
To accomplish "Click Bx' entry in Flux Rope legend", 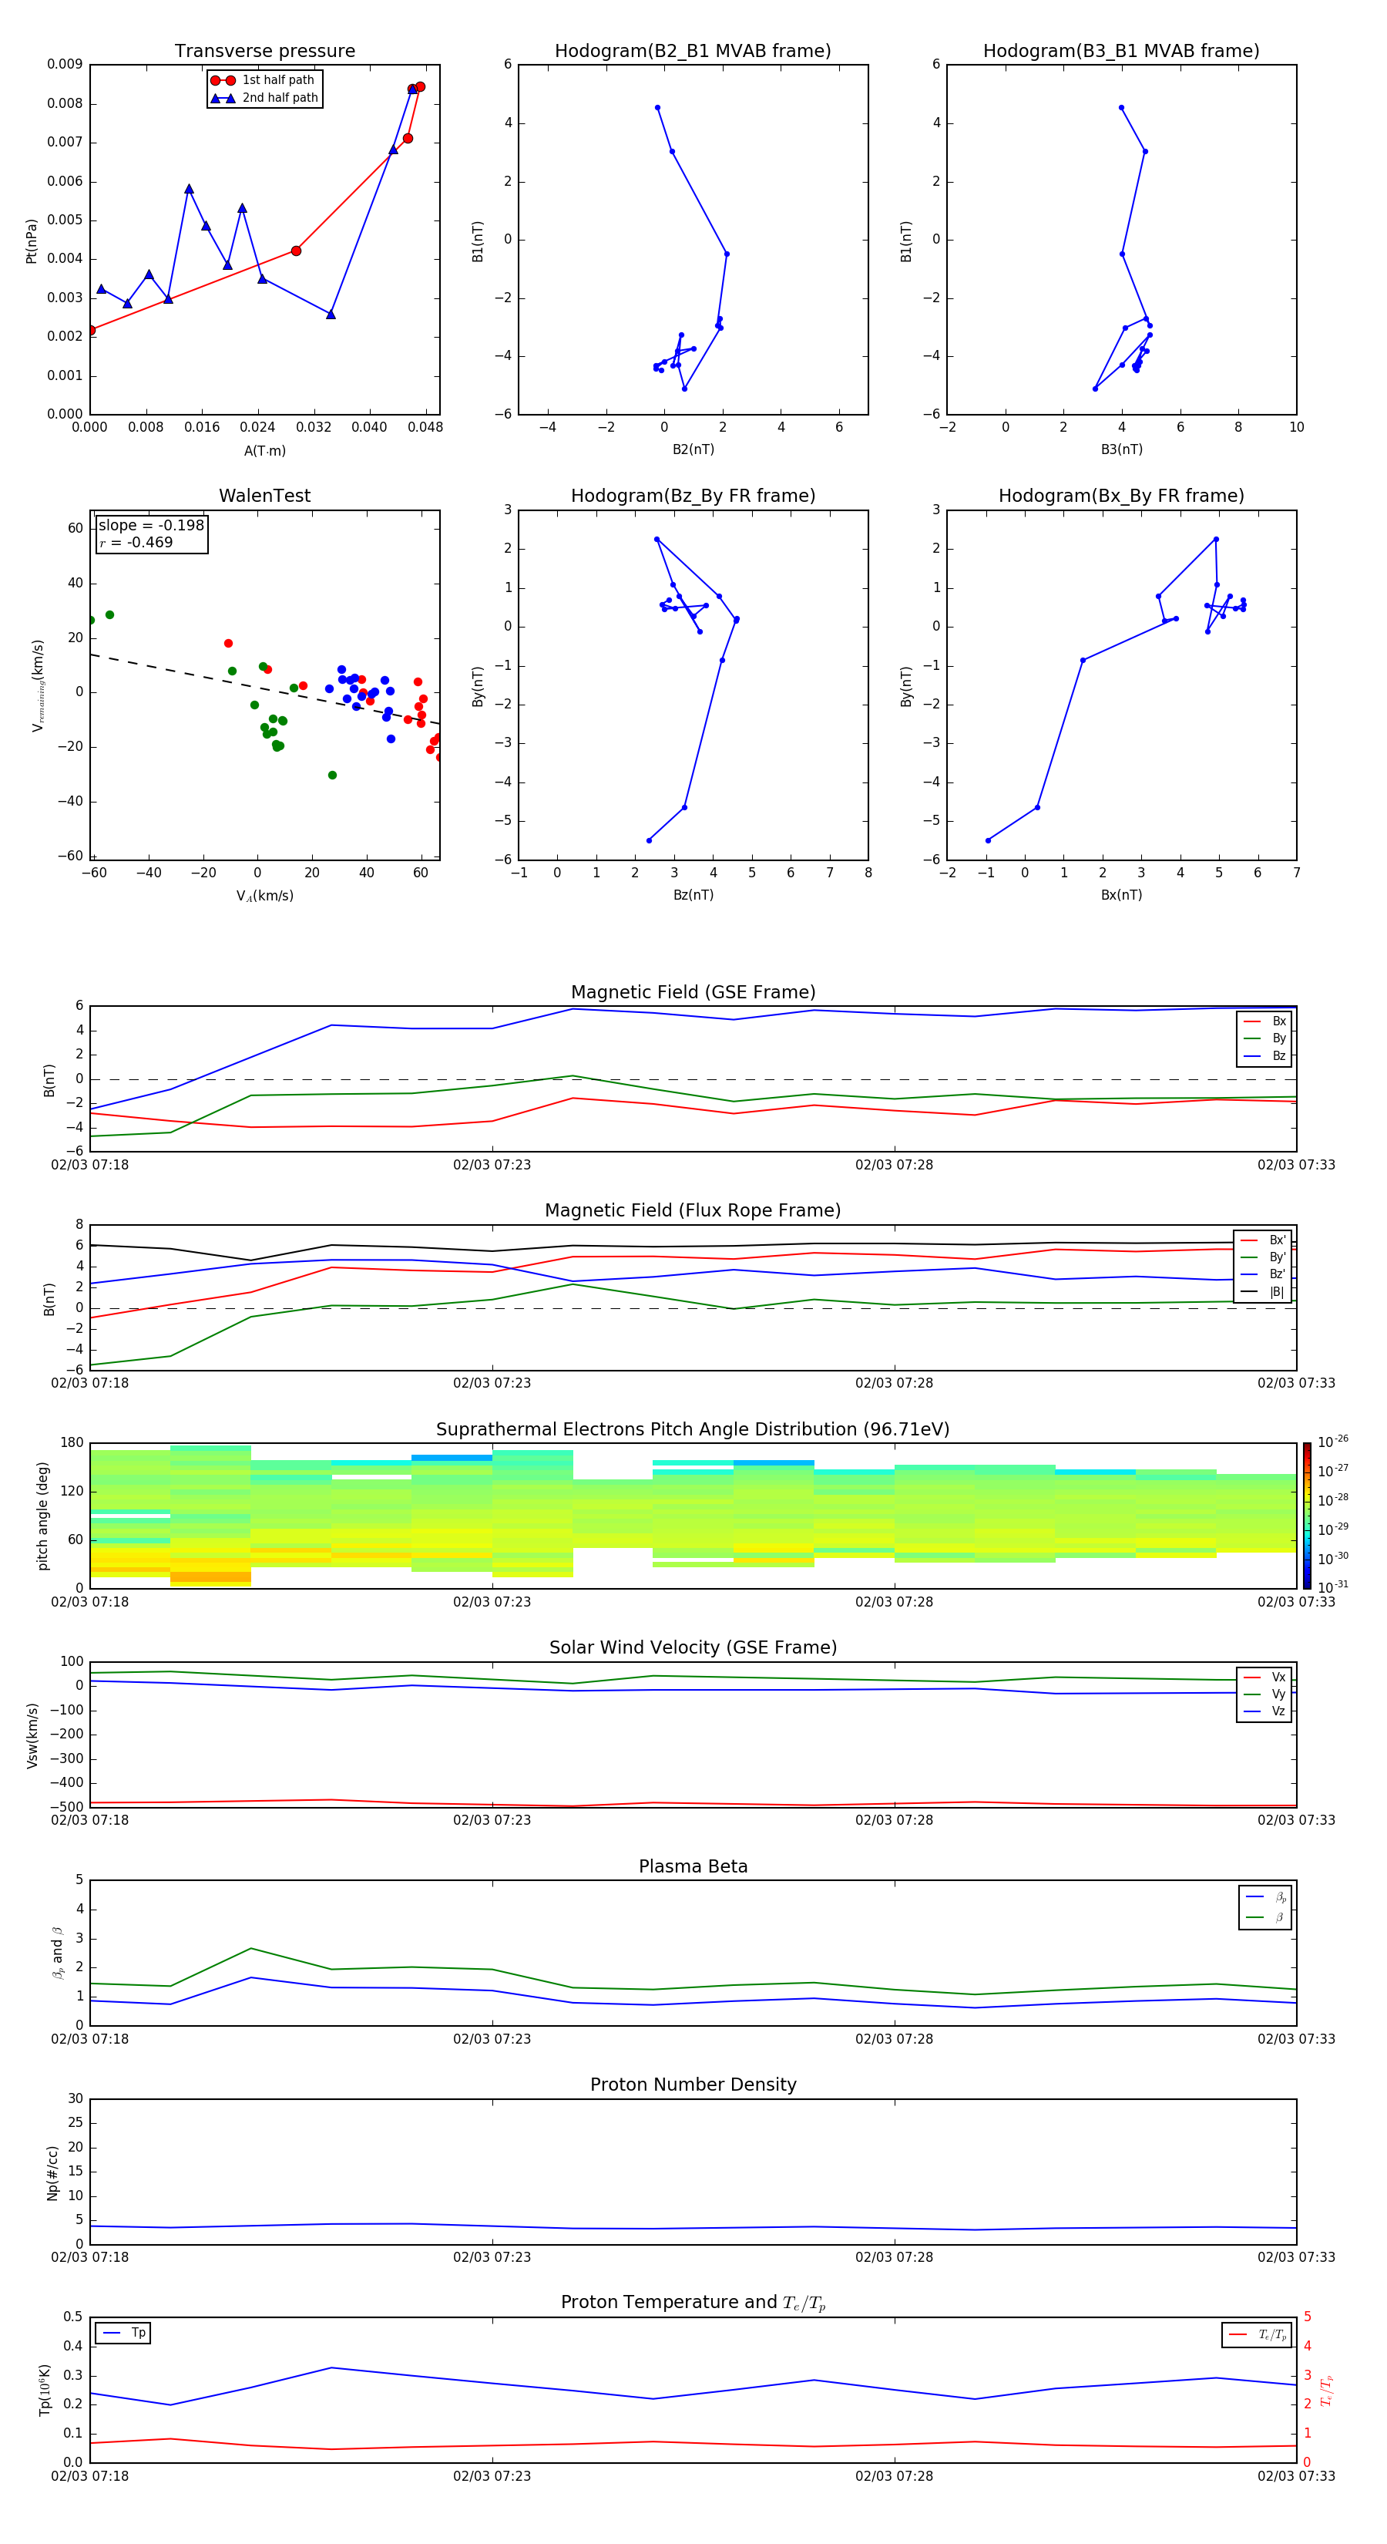I will [x=1263, y=1240].
